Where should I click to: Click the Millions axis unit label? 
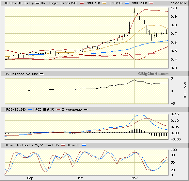click(185, 90)
